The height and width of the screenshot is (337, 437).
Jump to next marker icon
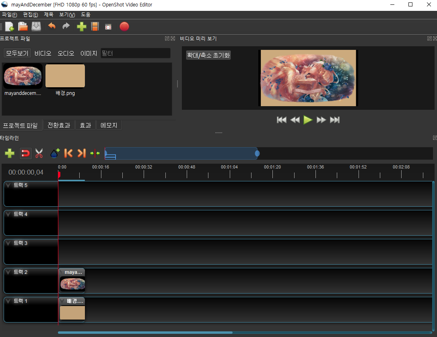coord(82,153)
